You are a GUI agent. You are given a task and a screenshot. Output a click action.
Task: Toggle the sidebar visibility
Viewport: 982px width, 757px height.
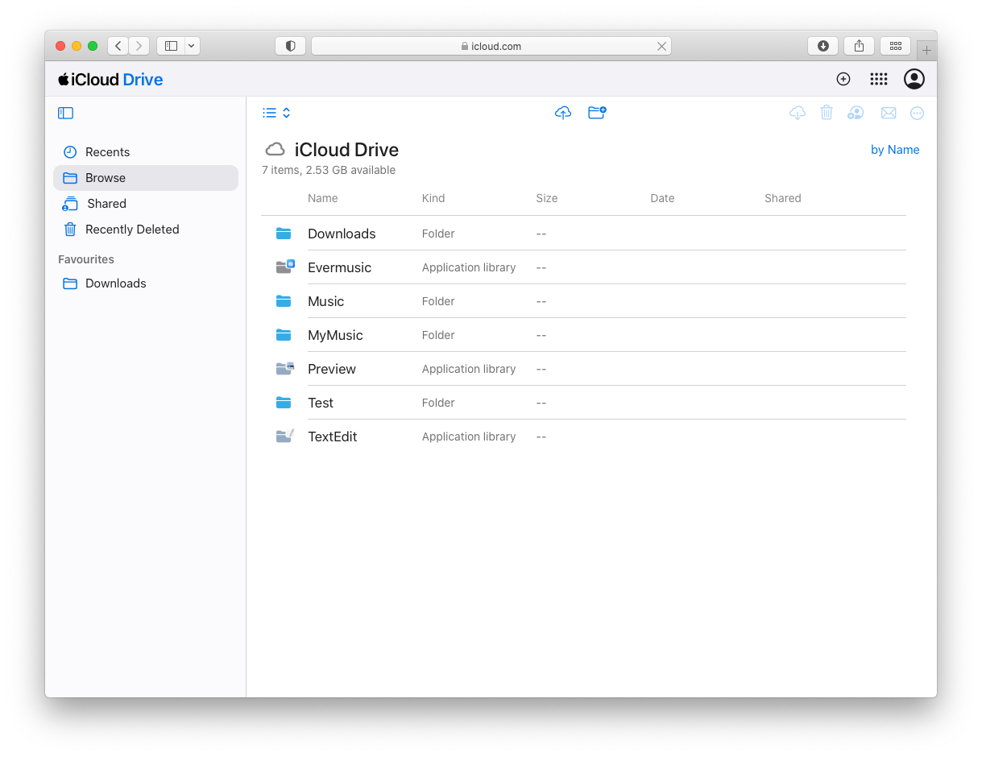[65, 113]
